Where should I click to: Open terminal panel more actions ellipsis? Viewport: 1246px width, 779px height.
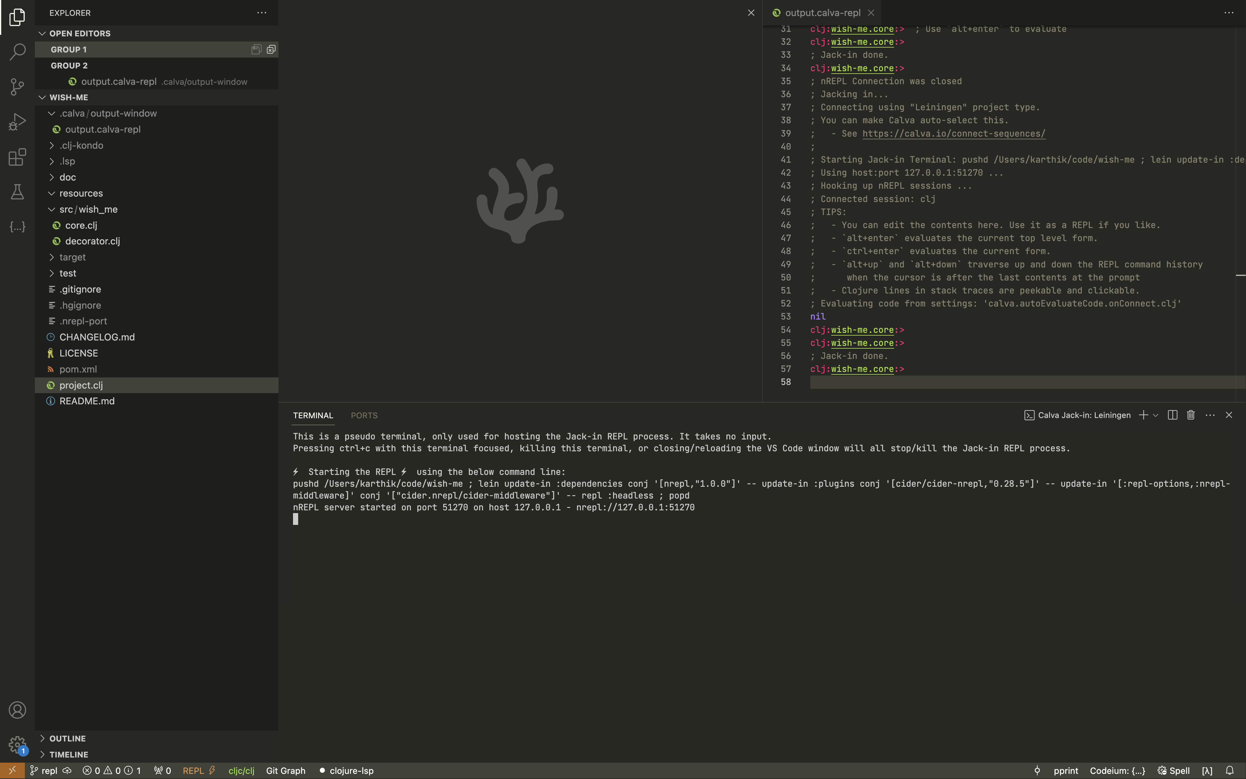pos(1210,415)
